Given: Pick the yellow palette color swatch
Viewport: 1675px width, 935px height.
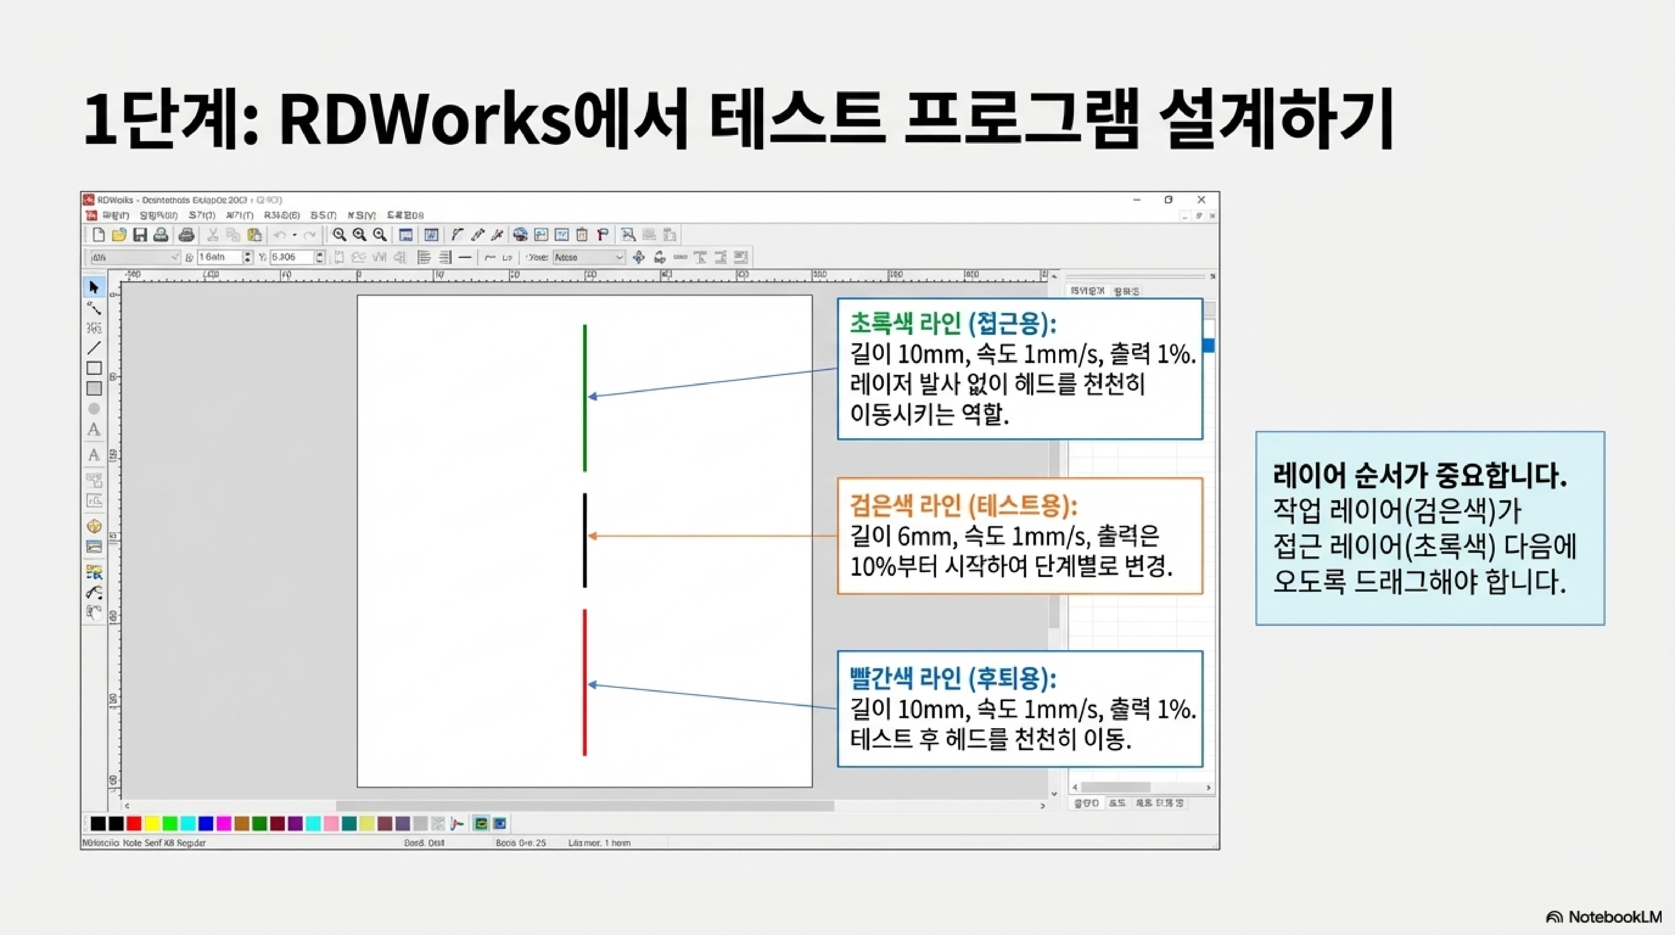Looking at the screenshot, I should 152,824.
